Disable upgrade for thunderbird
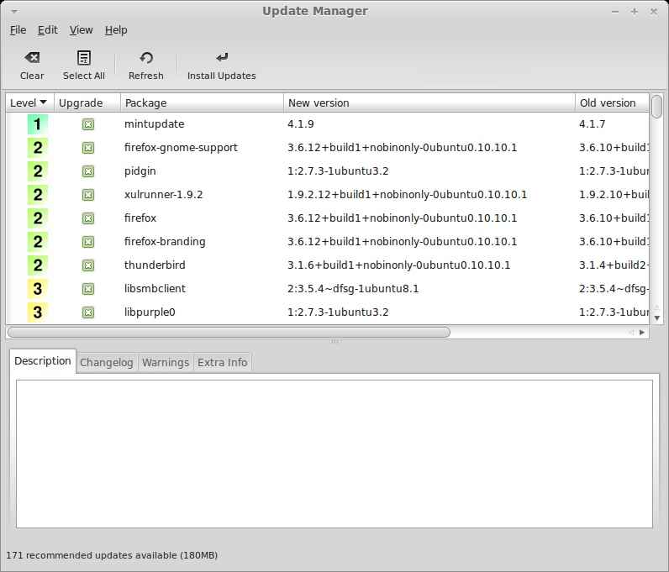669x572 pixels. pos(88,265)
